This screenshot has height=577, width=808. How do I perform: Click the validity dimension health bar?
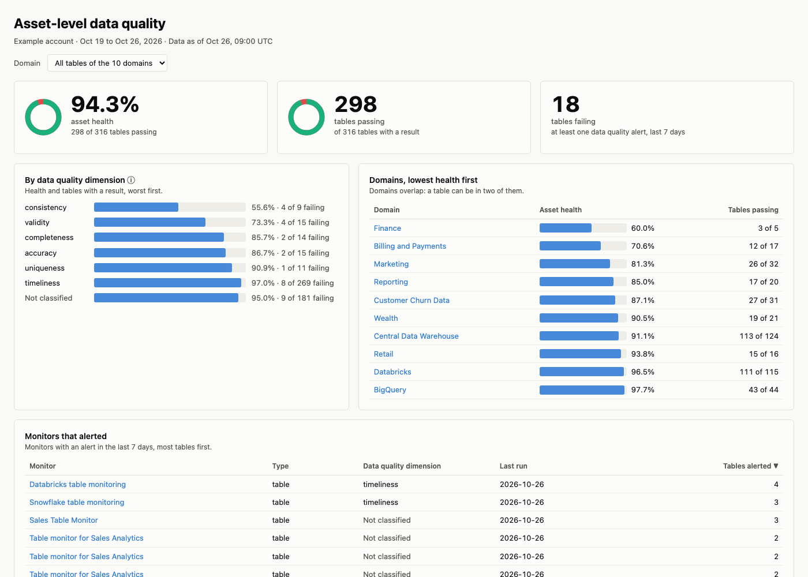[x=170, y=222]
